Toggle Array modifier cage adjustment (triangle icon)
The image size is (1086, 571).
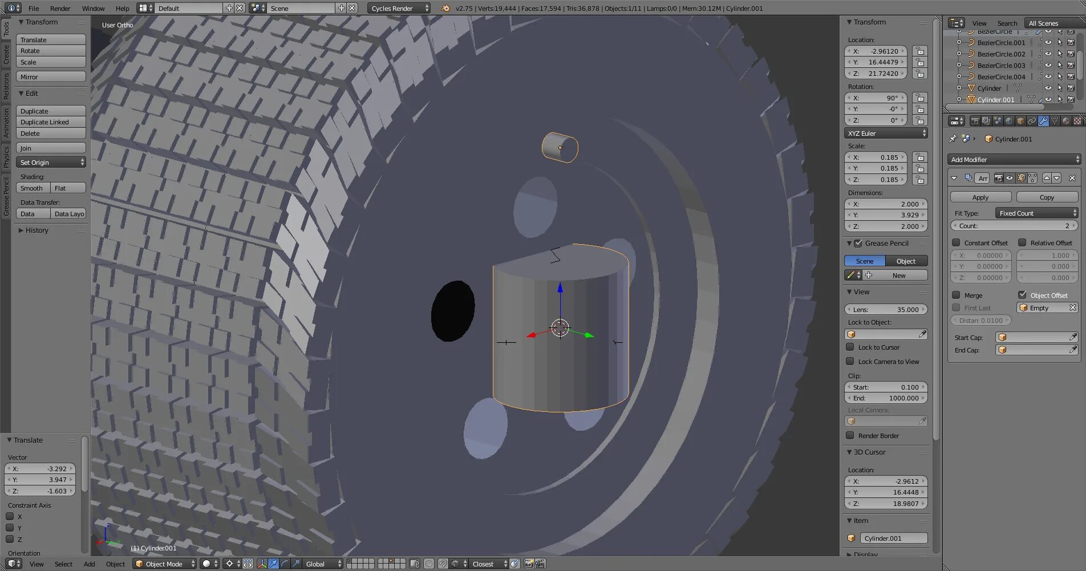point(1032,178)
